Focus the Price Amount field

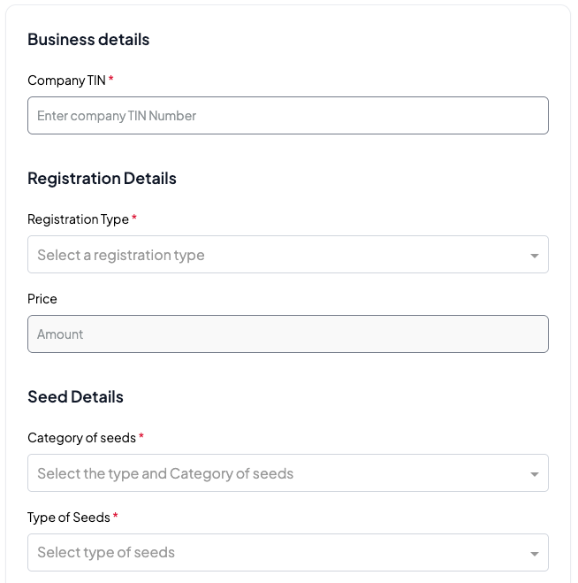(x=287, y=334)
